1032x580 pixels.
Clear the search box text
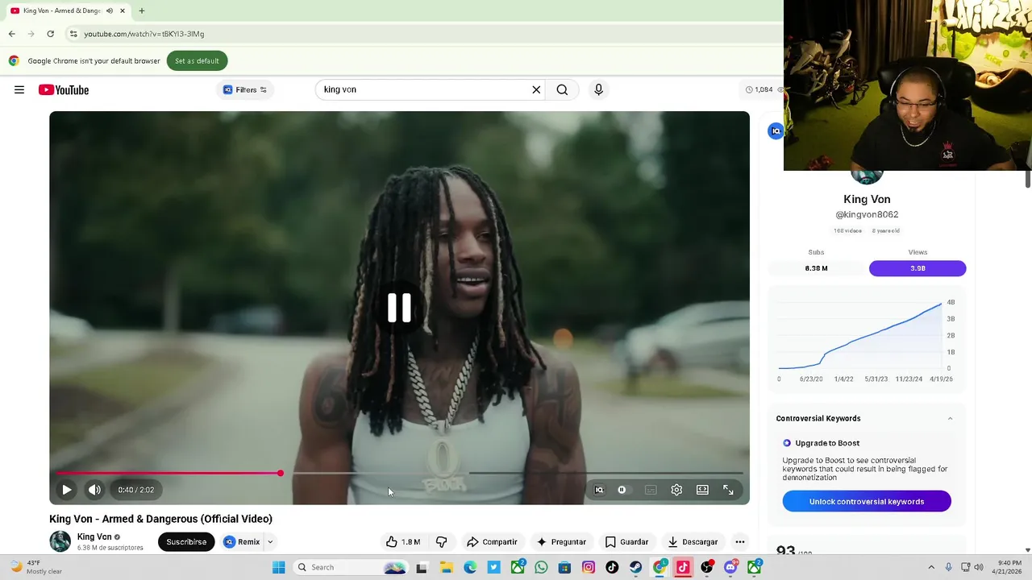pos(536,89)
